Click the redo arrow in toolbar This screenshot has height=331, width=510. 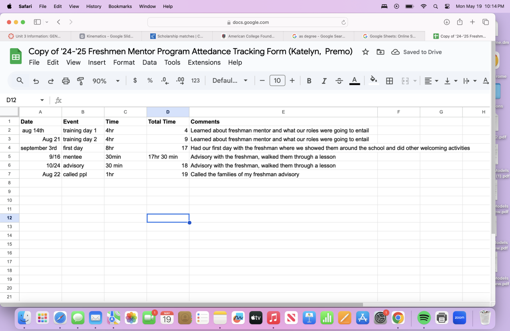coord(51,81)
